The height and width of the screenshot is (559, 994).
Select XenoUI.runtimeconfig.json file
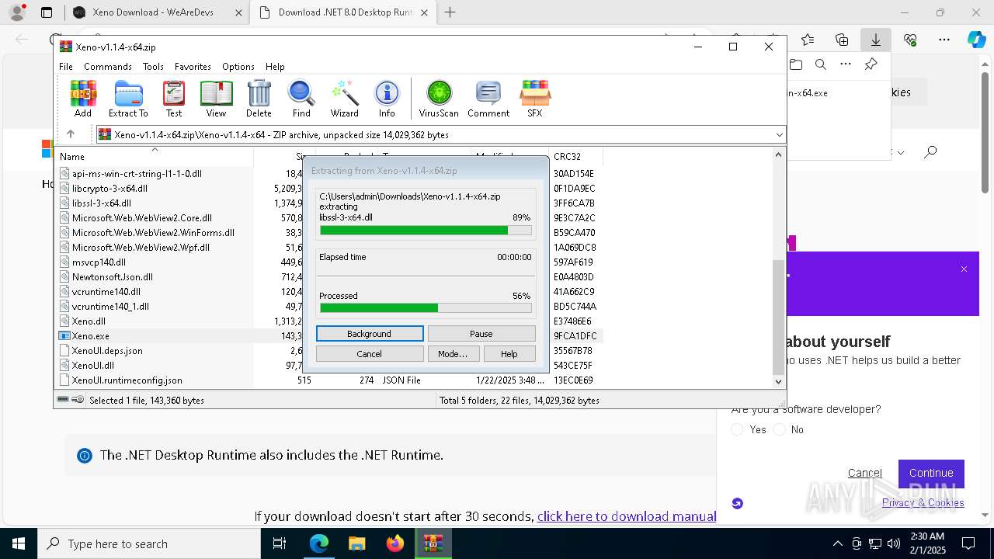click(127, 380)
